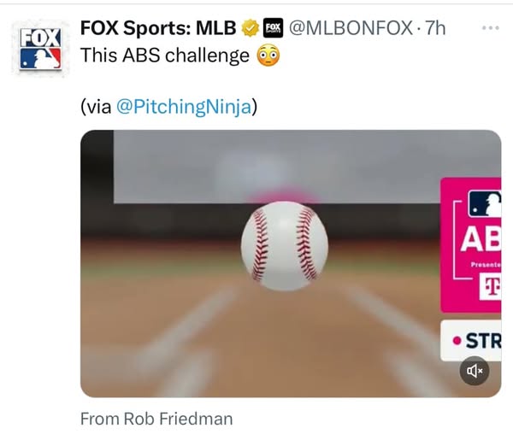Open the @PitchingNinja mention link
The height and width of the screenshot is (434, 513).
pyautogui.click(x=184, y=106)
